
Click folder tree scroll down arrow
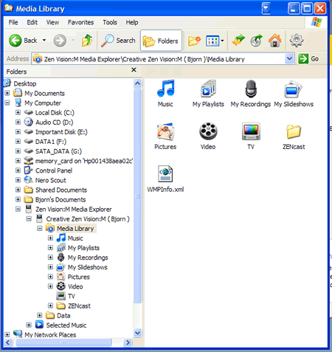(x=137, y=333)
